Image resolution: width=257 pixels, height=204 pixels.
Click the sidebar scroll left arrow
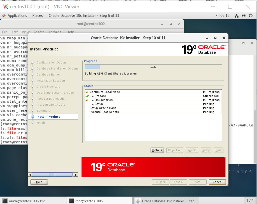pos(30,174)
